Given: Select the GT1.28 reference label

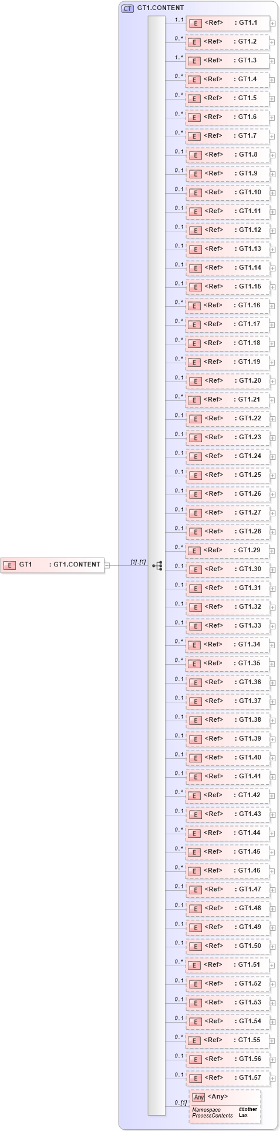Looking at the screenshot, I should pyautogui.click(x=248, y=531).
